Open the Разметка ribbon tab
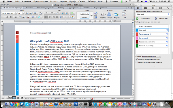 [29, 8]
